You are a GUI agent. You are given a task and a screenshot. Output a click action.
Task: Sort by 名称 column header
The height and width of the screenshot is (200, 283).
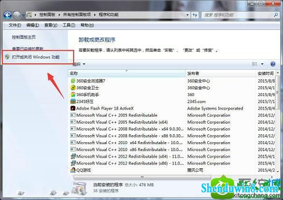[127, 74]
